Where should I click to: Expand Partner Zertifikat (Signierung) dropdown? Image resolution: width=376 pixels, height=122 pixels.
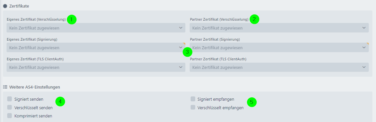point(279,48)
